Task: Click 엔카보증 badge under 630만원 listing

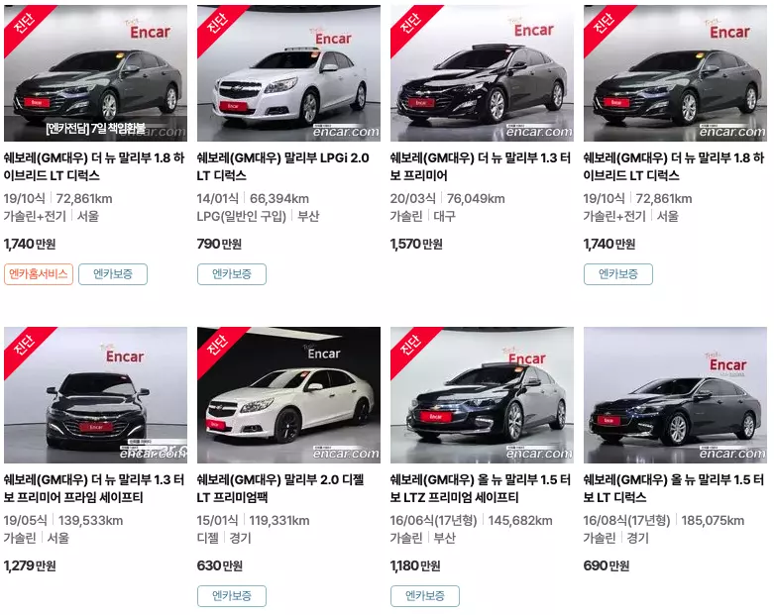Action: click(x=232, y=596)
